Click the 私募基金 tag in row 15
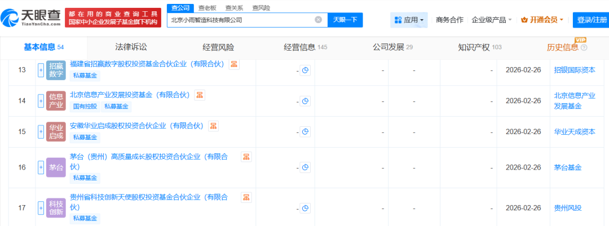This screenshot has width=609, height=226. point(85,138)
